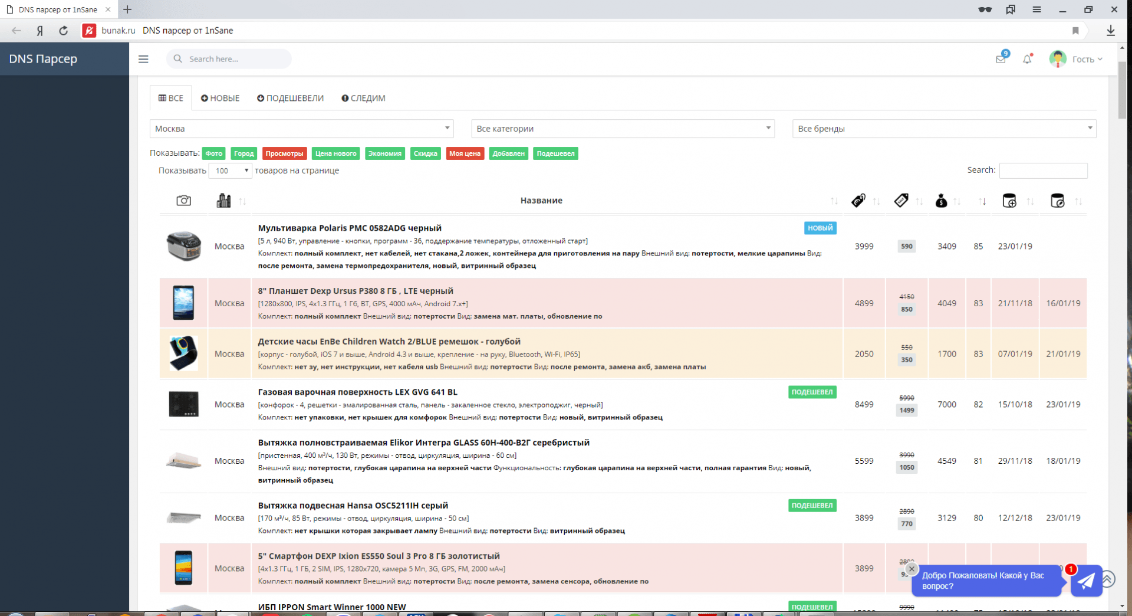Open Газовая варочная поверхность LEX listing
The image size is (1132, 616).
point(357,392)
